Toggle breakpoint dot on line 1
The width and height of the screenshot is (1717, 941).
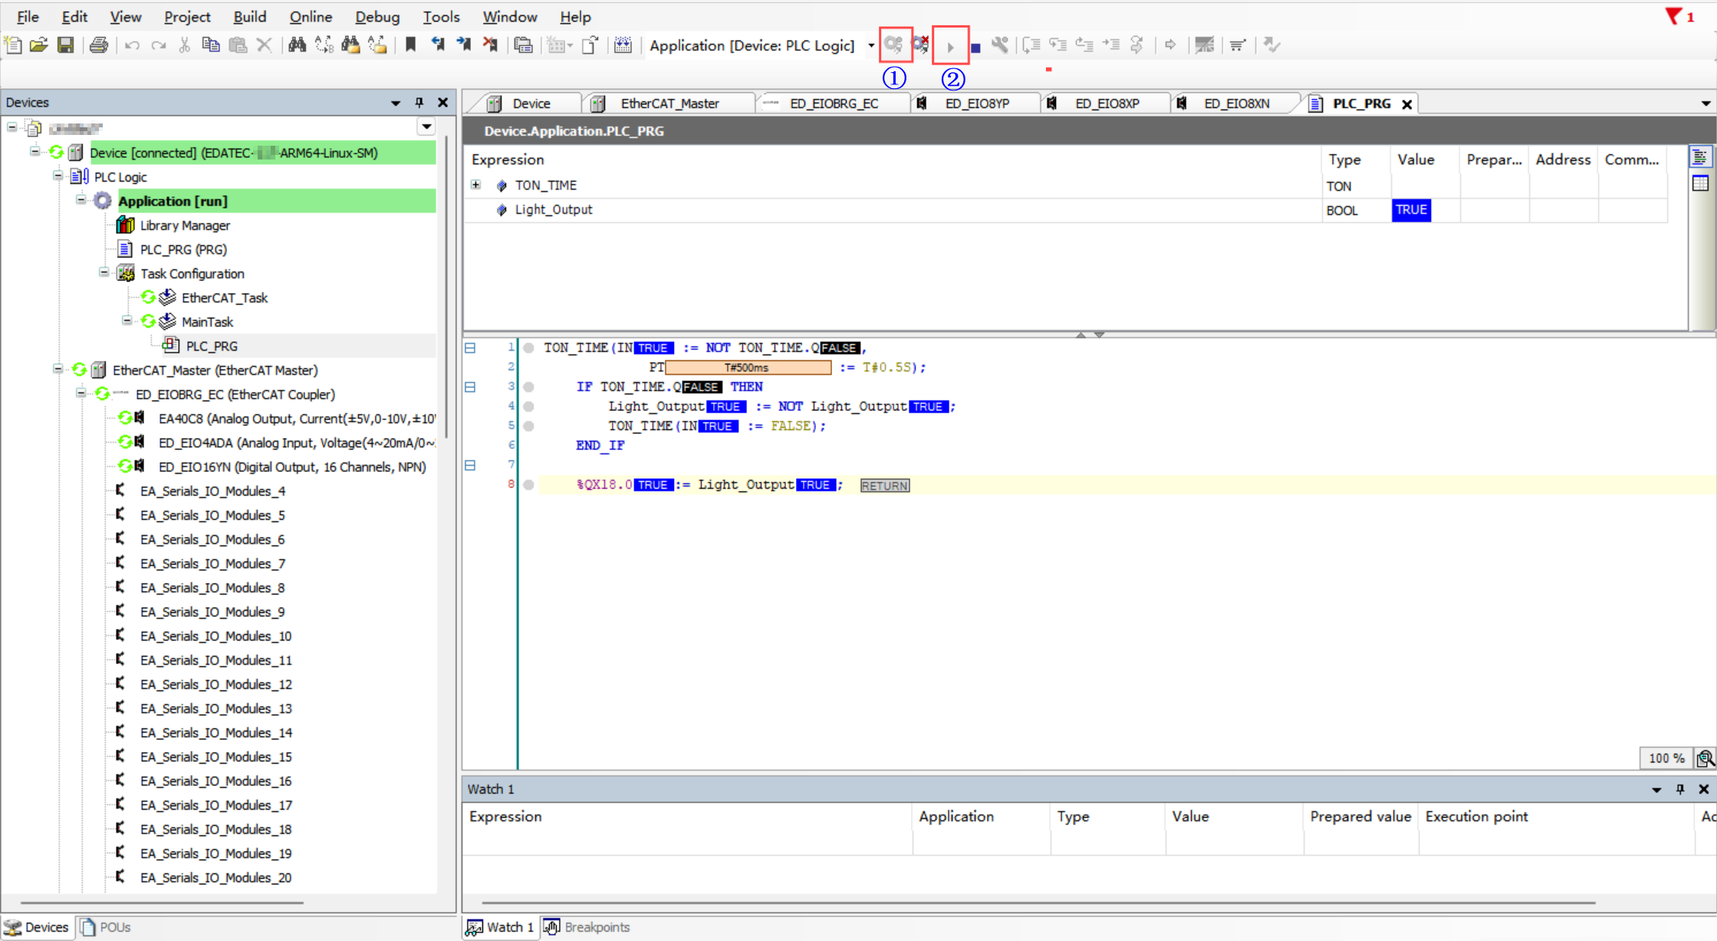(x=528, y=348)
